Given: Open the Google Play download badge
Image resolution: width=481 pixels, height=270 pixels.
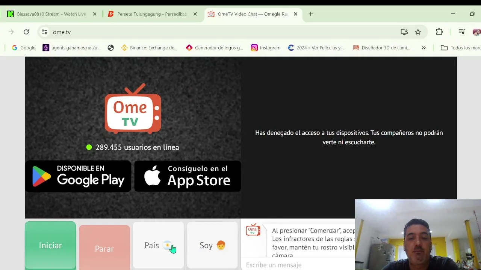Looking at the screenshot, I should (x=78, y=176).
